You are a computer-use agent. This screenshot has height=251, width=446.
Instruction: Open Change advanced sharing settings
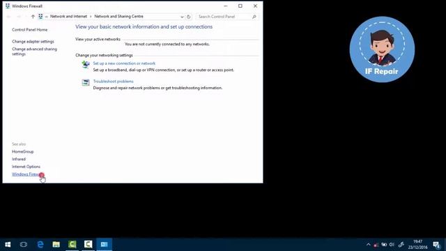pos(34,52)
